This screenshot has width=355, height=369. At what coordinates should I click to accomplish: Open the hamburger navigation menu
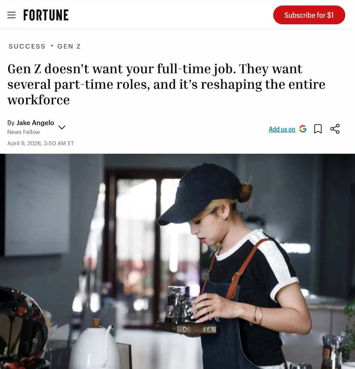(x=11, y=15)
